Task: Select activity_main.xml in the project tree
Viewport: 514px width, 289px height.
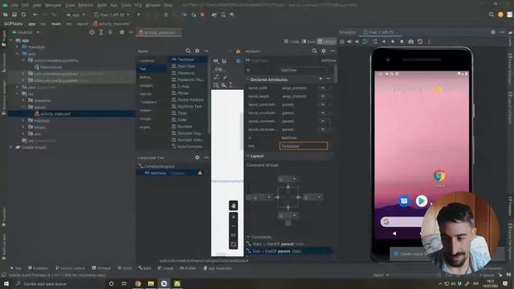Action: (55, 114)
